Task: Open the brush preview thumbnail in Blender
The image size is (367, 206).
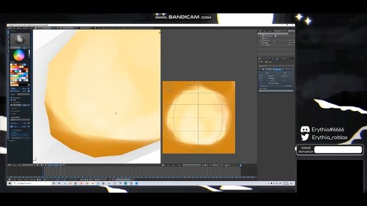Action: point(20,39)
